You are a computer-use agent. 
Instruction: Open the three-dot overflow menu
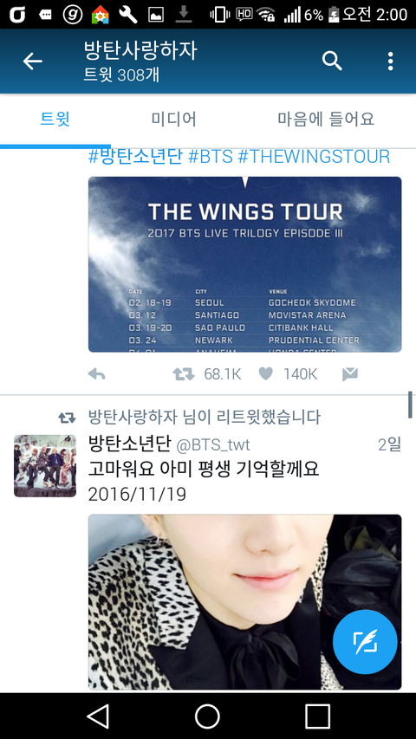point(390,62)
